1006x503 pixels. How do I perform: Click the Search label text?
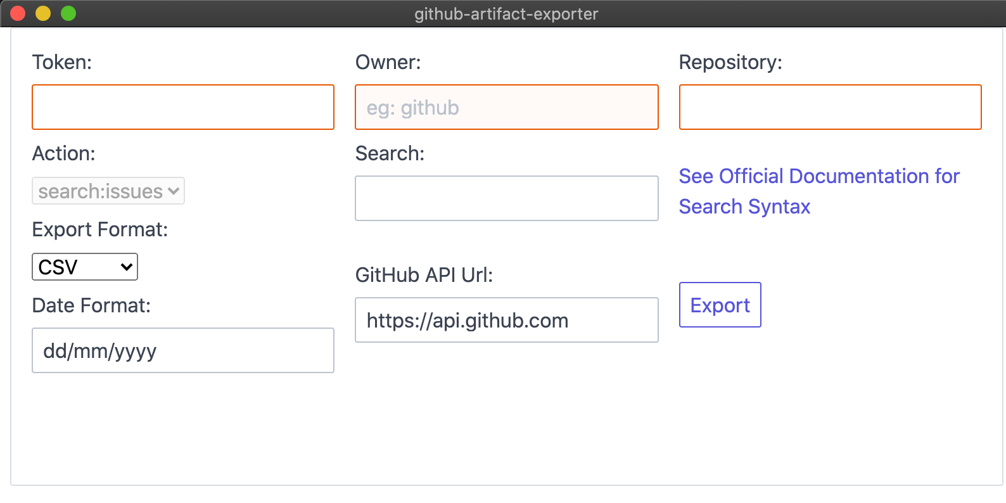(x=389, y=153)
